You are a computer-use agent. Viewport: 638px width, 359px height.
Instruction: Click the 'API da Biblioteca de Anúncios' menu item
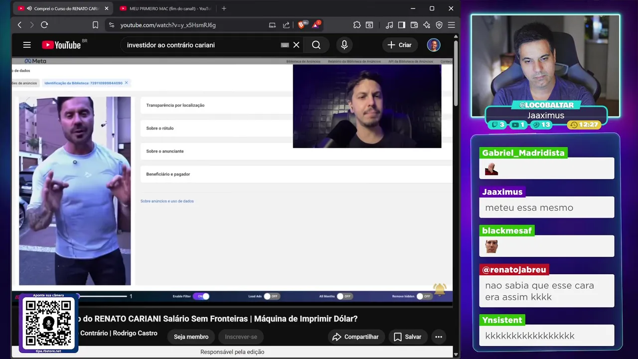point(411,61)
